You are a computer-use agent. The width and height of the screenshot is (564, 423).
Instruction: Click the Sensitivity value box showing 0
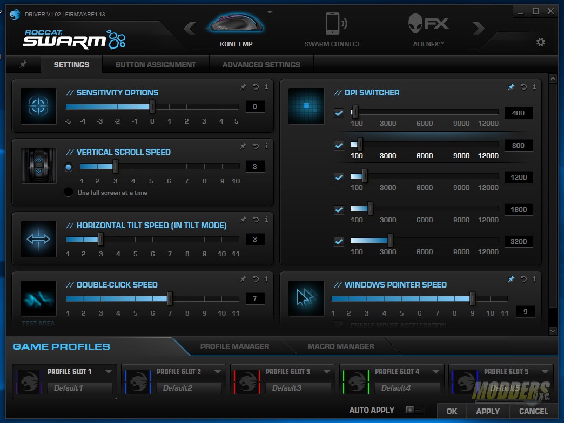(254, 106)
